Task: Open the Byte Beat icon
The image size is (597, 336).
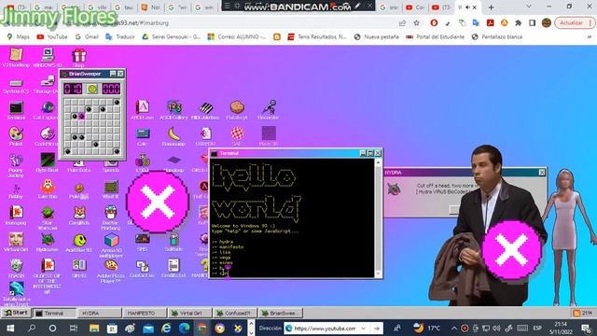Action: tap(48, 162)
